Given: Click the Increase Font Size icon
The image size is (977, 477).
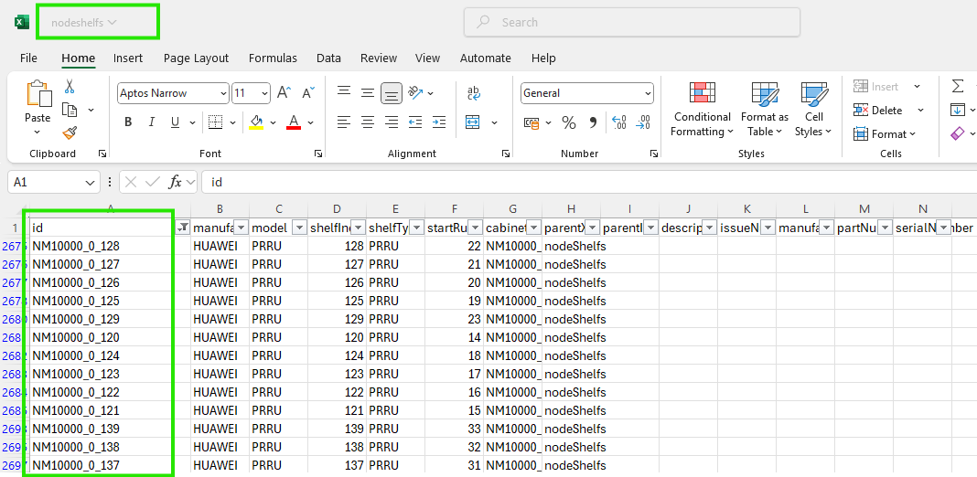Looking at the screenshot, I should coord(284,93).
